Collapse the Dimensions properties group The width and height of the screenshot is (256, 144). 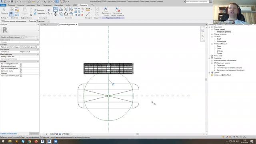pyautogui.click(x=38, y=44)
